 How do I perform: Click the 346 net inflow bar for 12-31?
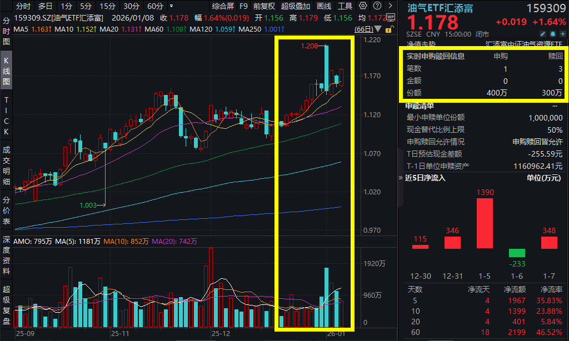452,242
